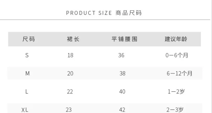Click the 6–12个月 age cell
Screen dimensions: 212x113
click(x=179, y=74)
